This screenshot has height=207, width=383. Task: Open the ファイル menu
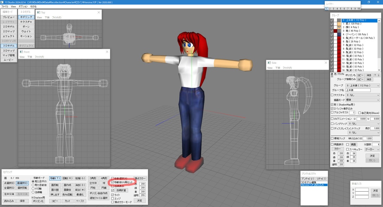tap(4, 6)
